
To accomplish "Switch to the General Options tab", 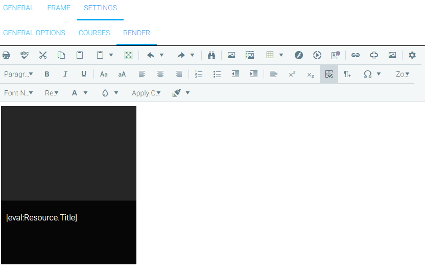I will (x=34, y=33).
